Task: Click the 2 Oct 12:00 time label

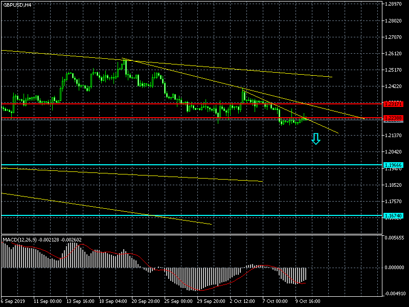Action: pyautogui.click(x=243, y=301)
